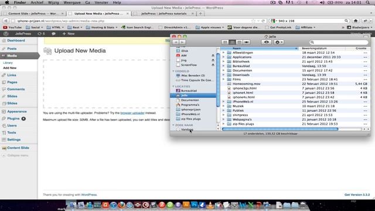Click the Get Version 3.3.2 link
This screenshot has width=375, height=211.
[x=357, y=195]
